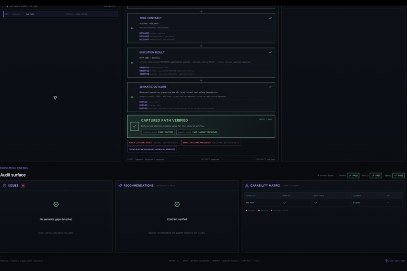Click the yellow warning legend dot
This screenshot has height=271, width=407.
pos(259,210)
